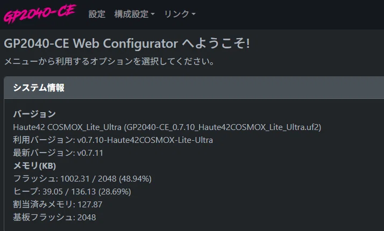Click the 48.94% flash percentage value
The width and height of the screenshot is (384, 231).
point(135,179)
